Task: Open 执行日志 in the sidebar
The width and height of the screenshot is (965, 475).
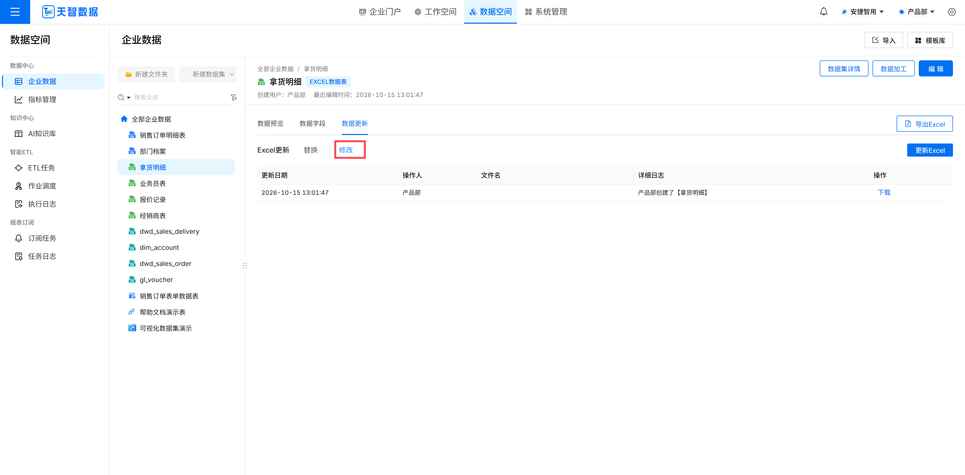Action: [53, 204]
